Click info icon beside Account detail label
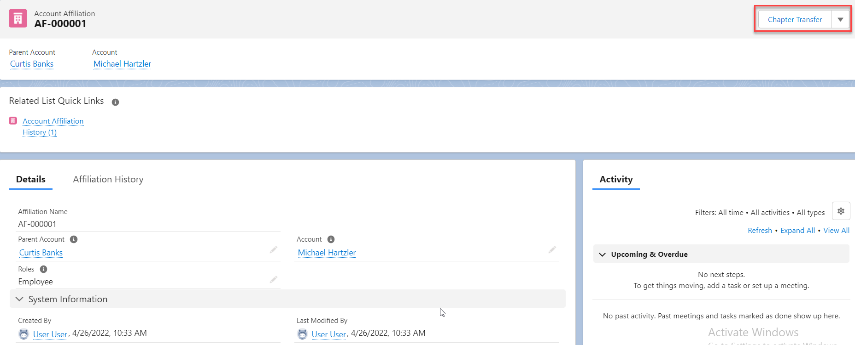855x345 pixels. [x=331, y=239]
